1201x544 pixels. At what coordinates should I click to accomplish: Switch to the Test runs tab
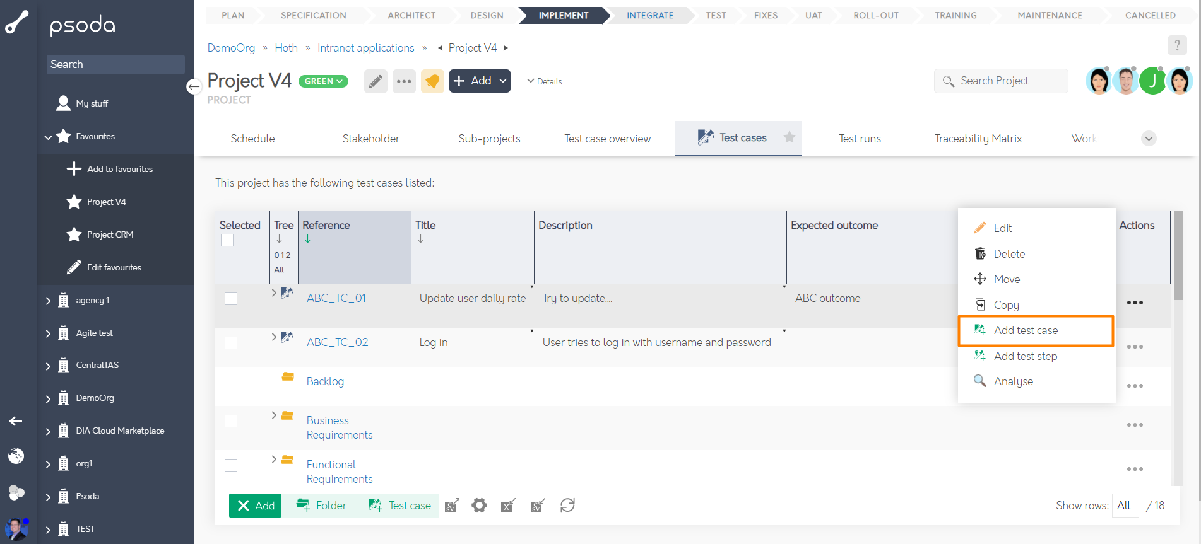pyautogui.click(x=860, y=139)
